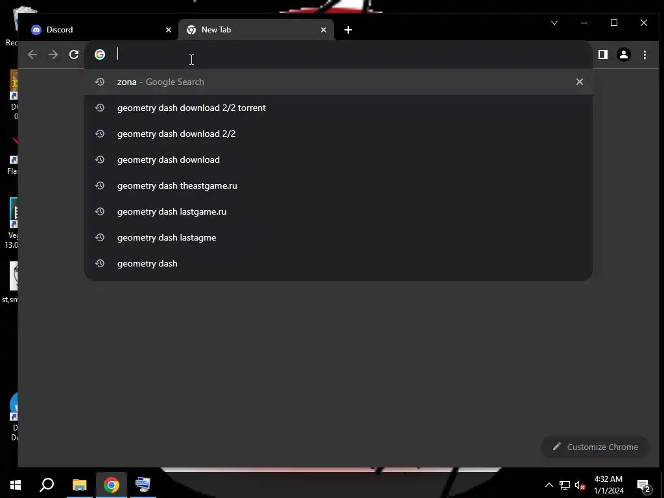Image resolution: width=664 pixels, height=498 pixels.
Task: Reload the current page
Action: pos(74,54)
